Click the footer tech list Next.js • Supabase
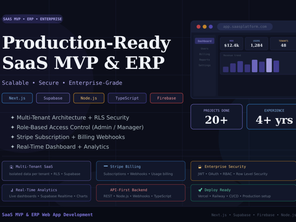The height and width of the screenshot is (222, 296). 254,215
